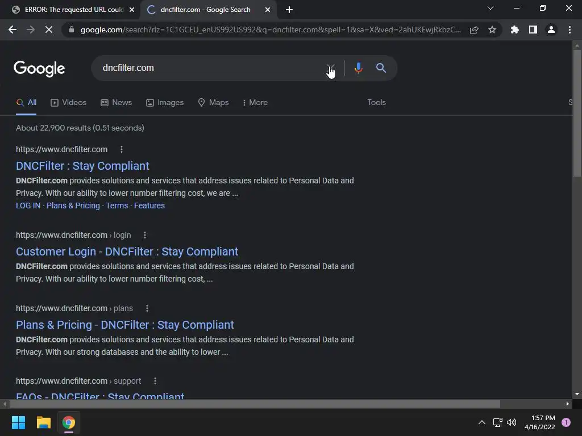The width and height of the screenshot is (582, 436).
Task: Switch to Videos results
Action: 68,103
